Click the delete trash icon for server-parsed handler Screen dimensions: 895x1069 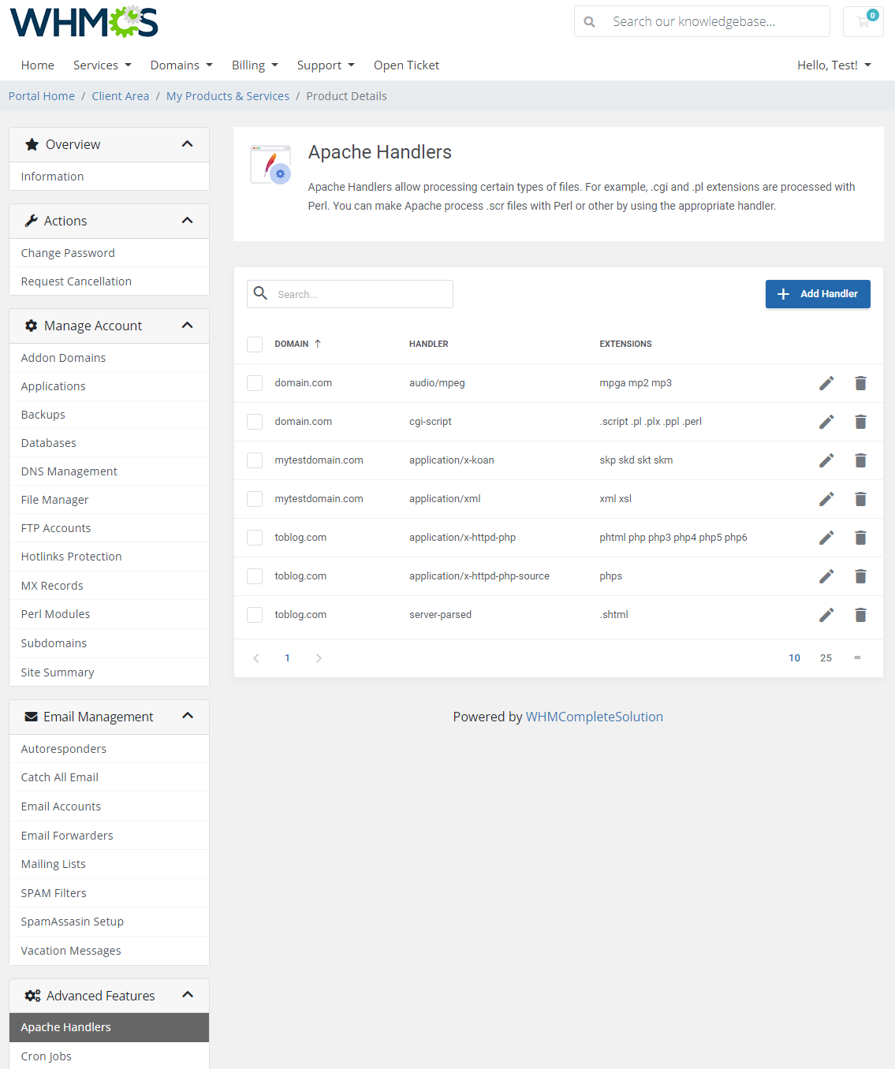pyautogui.click(x=860, y=615)
